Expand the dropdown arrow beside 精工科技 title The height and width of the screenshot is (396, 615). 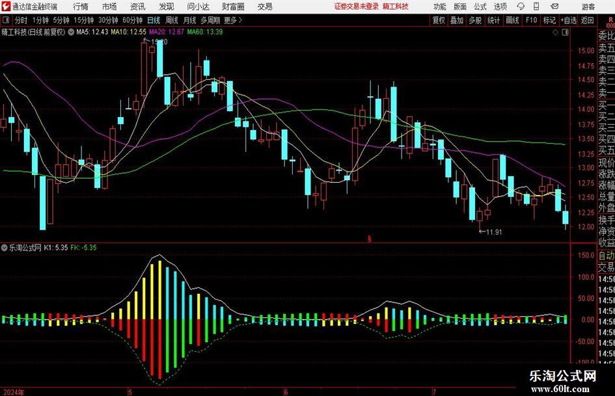click(x=71, y=32)
